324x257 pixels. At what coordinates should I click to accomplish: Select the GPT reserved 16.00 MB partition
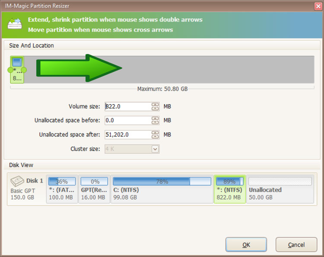(x=94, y=189)
